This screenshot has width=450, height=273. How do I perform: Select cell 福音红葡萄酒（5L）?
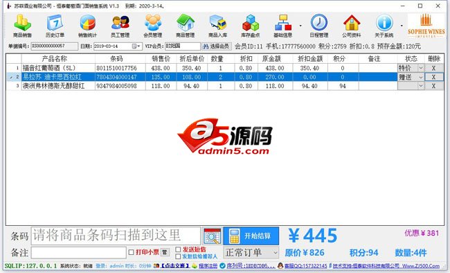tap(58, 68)
